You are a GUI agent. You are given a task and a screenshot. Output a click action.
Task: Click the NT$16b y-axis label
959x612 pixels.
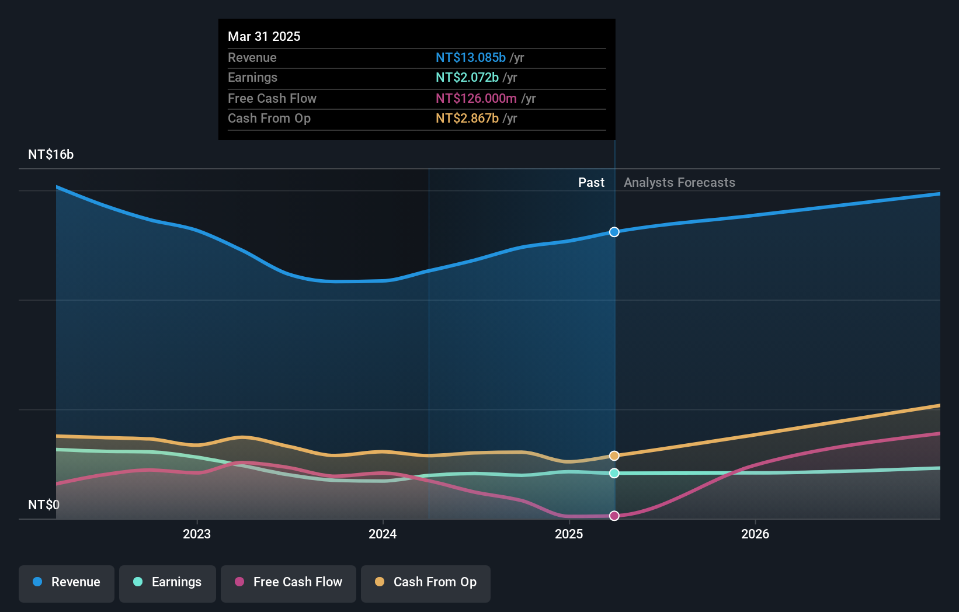(x=51, y=154)
